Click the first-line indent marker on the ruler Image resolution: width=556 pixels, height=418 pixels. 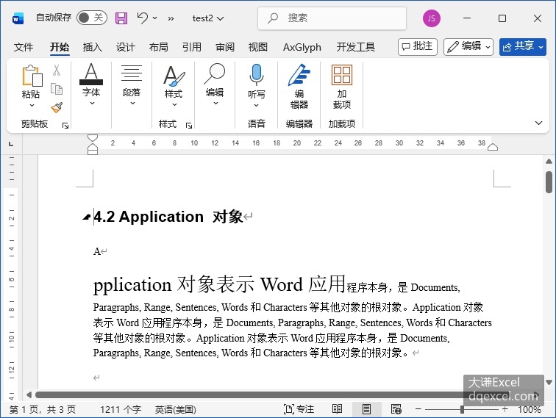[x=92, y=138]
